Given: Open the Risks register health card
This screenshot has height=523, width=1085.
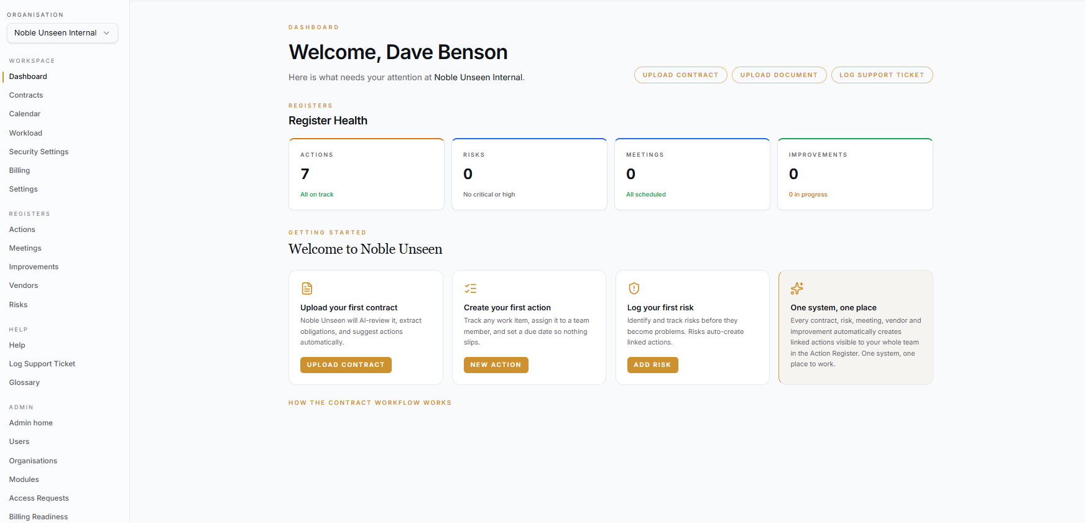Looking at the screenshot, I should coord(529,174).
